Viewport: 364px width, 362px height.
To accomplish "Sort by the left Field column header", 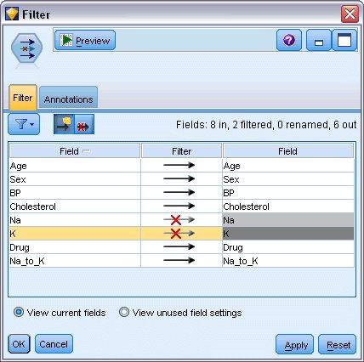I will tap(75, 151).
